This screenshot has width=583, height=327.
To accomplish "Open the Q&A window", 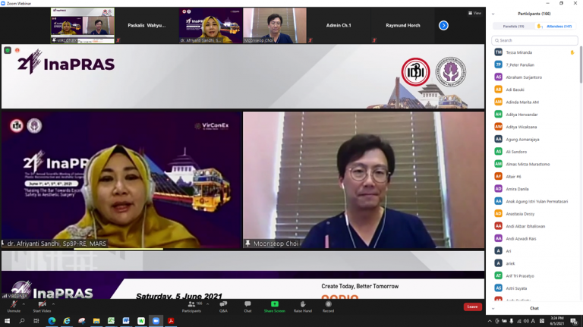I will click(223, 304).
